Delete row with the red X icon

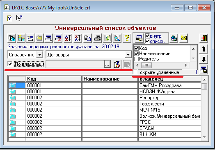point(58,38)
